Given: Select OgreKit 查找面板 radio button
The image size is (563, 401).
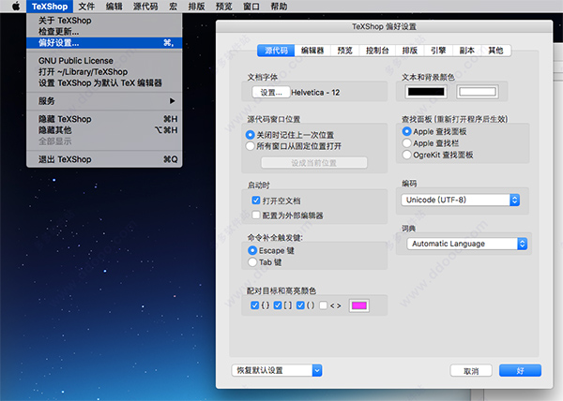Looking at the screenshot, I should (406, 155).
